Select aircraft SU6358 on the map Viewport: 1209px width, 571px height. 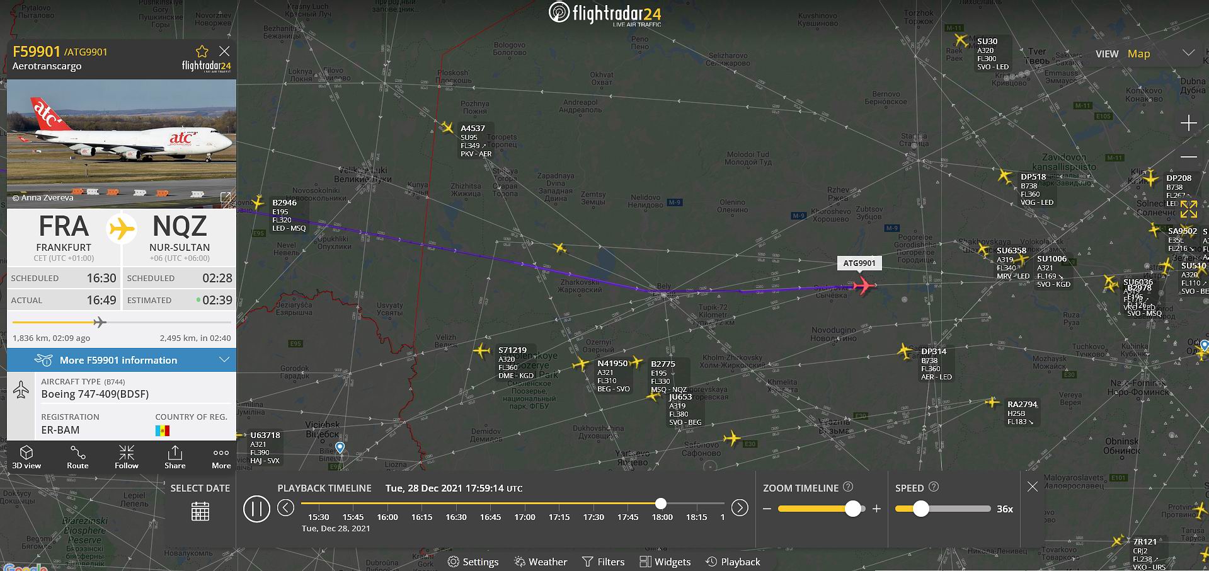point(983,250)
